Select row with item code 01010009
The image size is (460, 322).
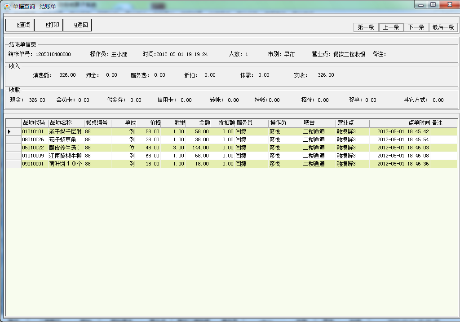pyautogui.click(x=33, y=156)
